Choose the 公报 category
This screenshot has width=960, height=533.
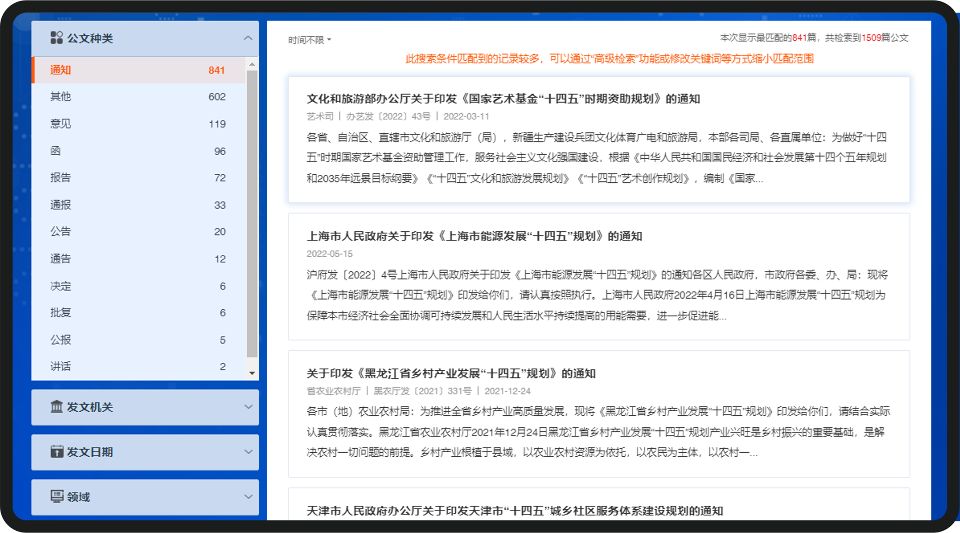(139, 340)
